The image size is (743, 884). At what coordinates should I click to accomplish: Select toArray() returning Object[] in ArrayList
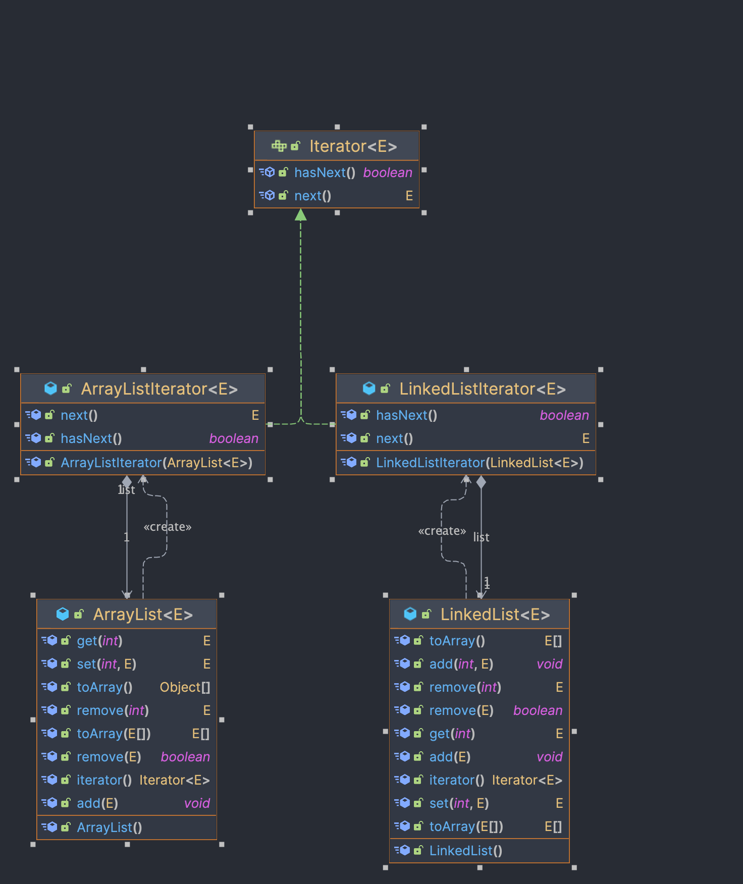tap(127, 687)
